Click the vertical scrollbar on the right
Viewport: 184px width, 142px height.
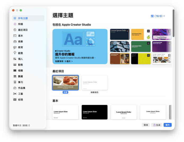click(173, 24)
